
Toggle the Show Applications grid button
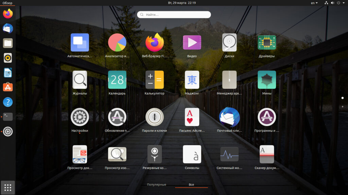8,187
